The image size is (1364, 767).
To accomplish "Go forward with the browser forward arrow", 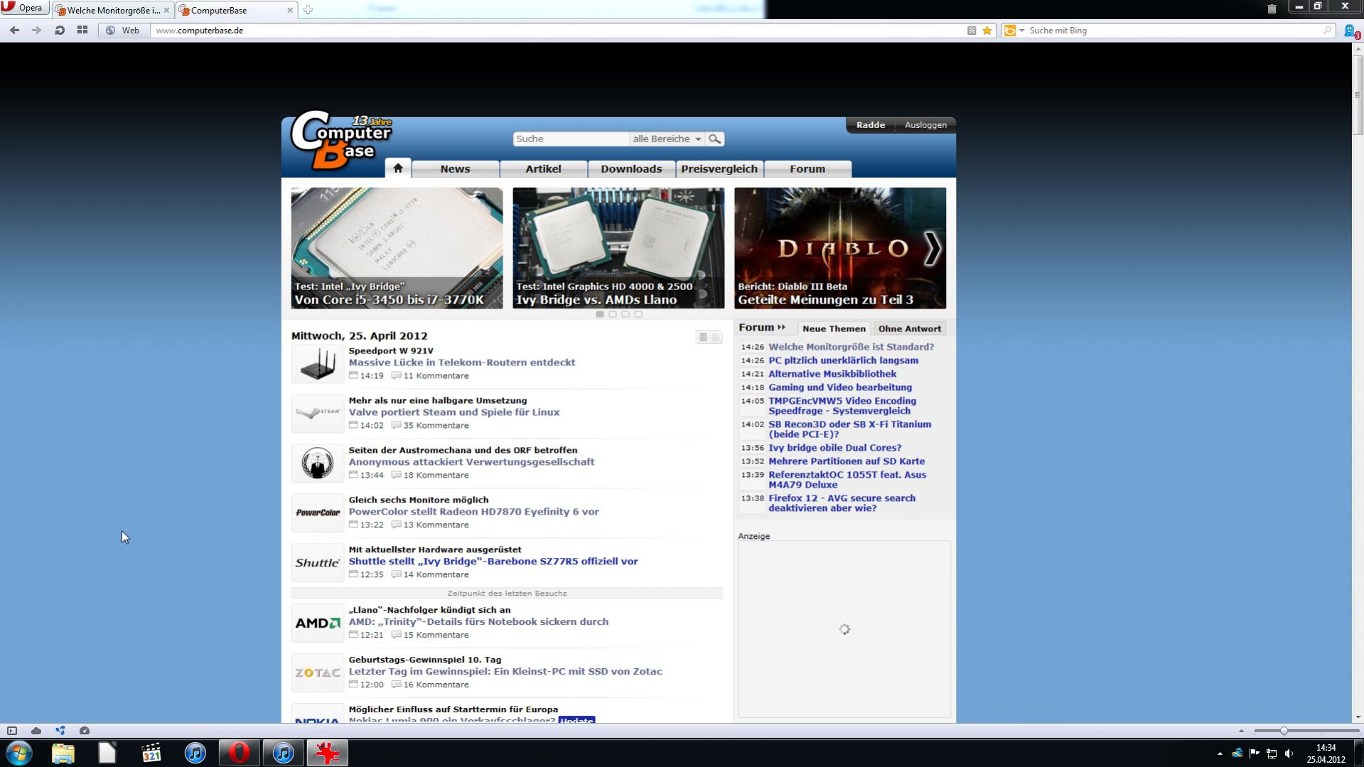I will (x=36, y=31).
